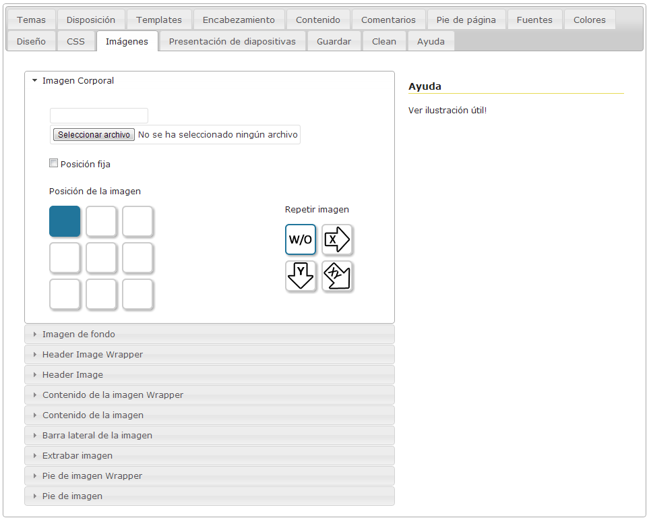Click the Ver ilustración útil! text
Image resolution: width=649 pixels, height=520 pixels.
coord(447,110)
